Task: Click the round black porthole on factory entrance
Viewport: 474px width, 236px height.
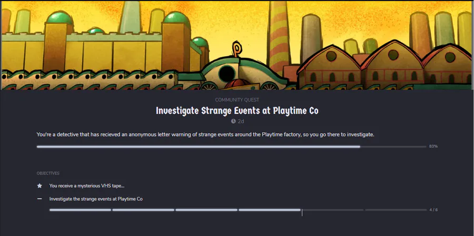Action: pyautogui.click(x=227, y=74)
